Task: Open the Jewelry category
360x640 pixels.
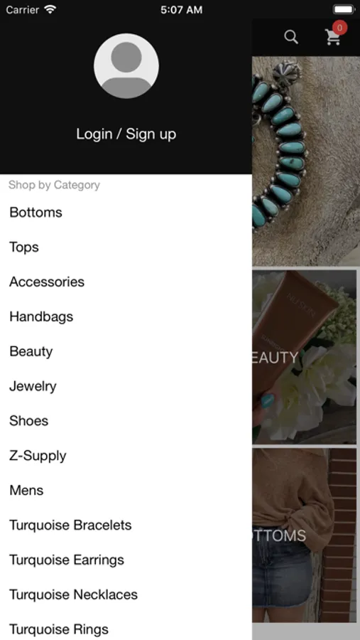Action: pos(126,386)
